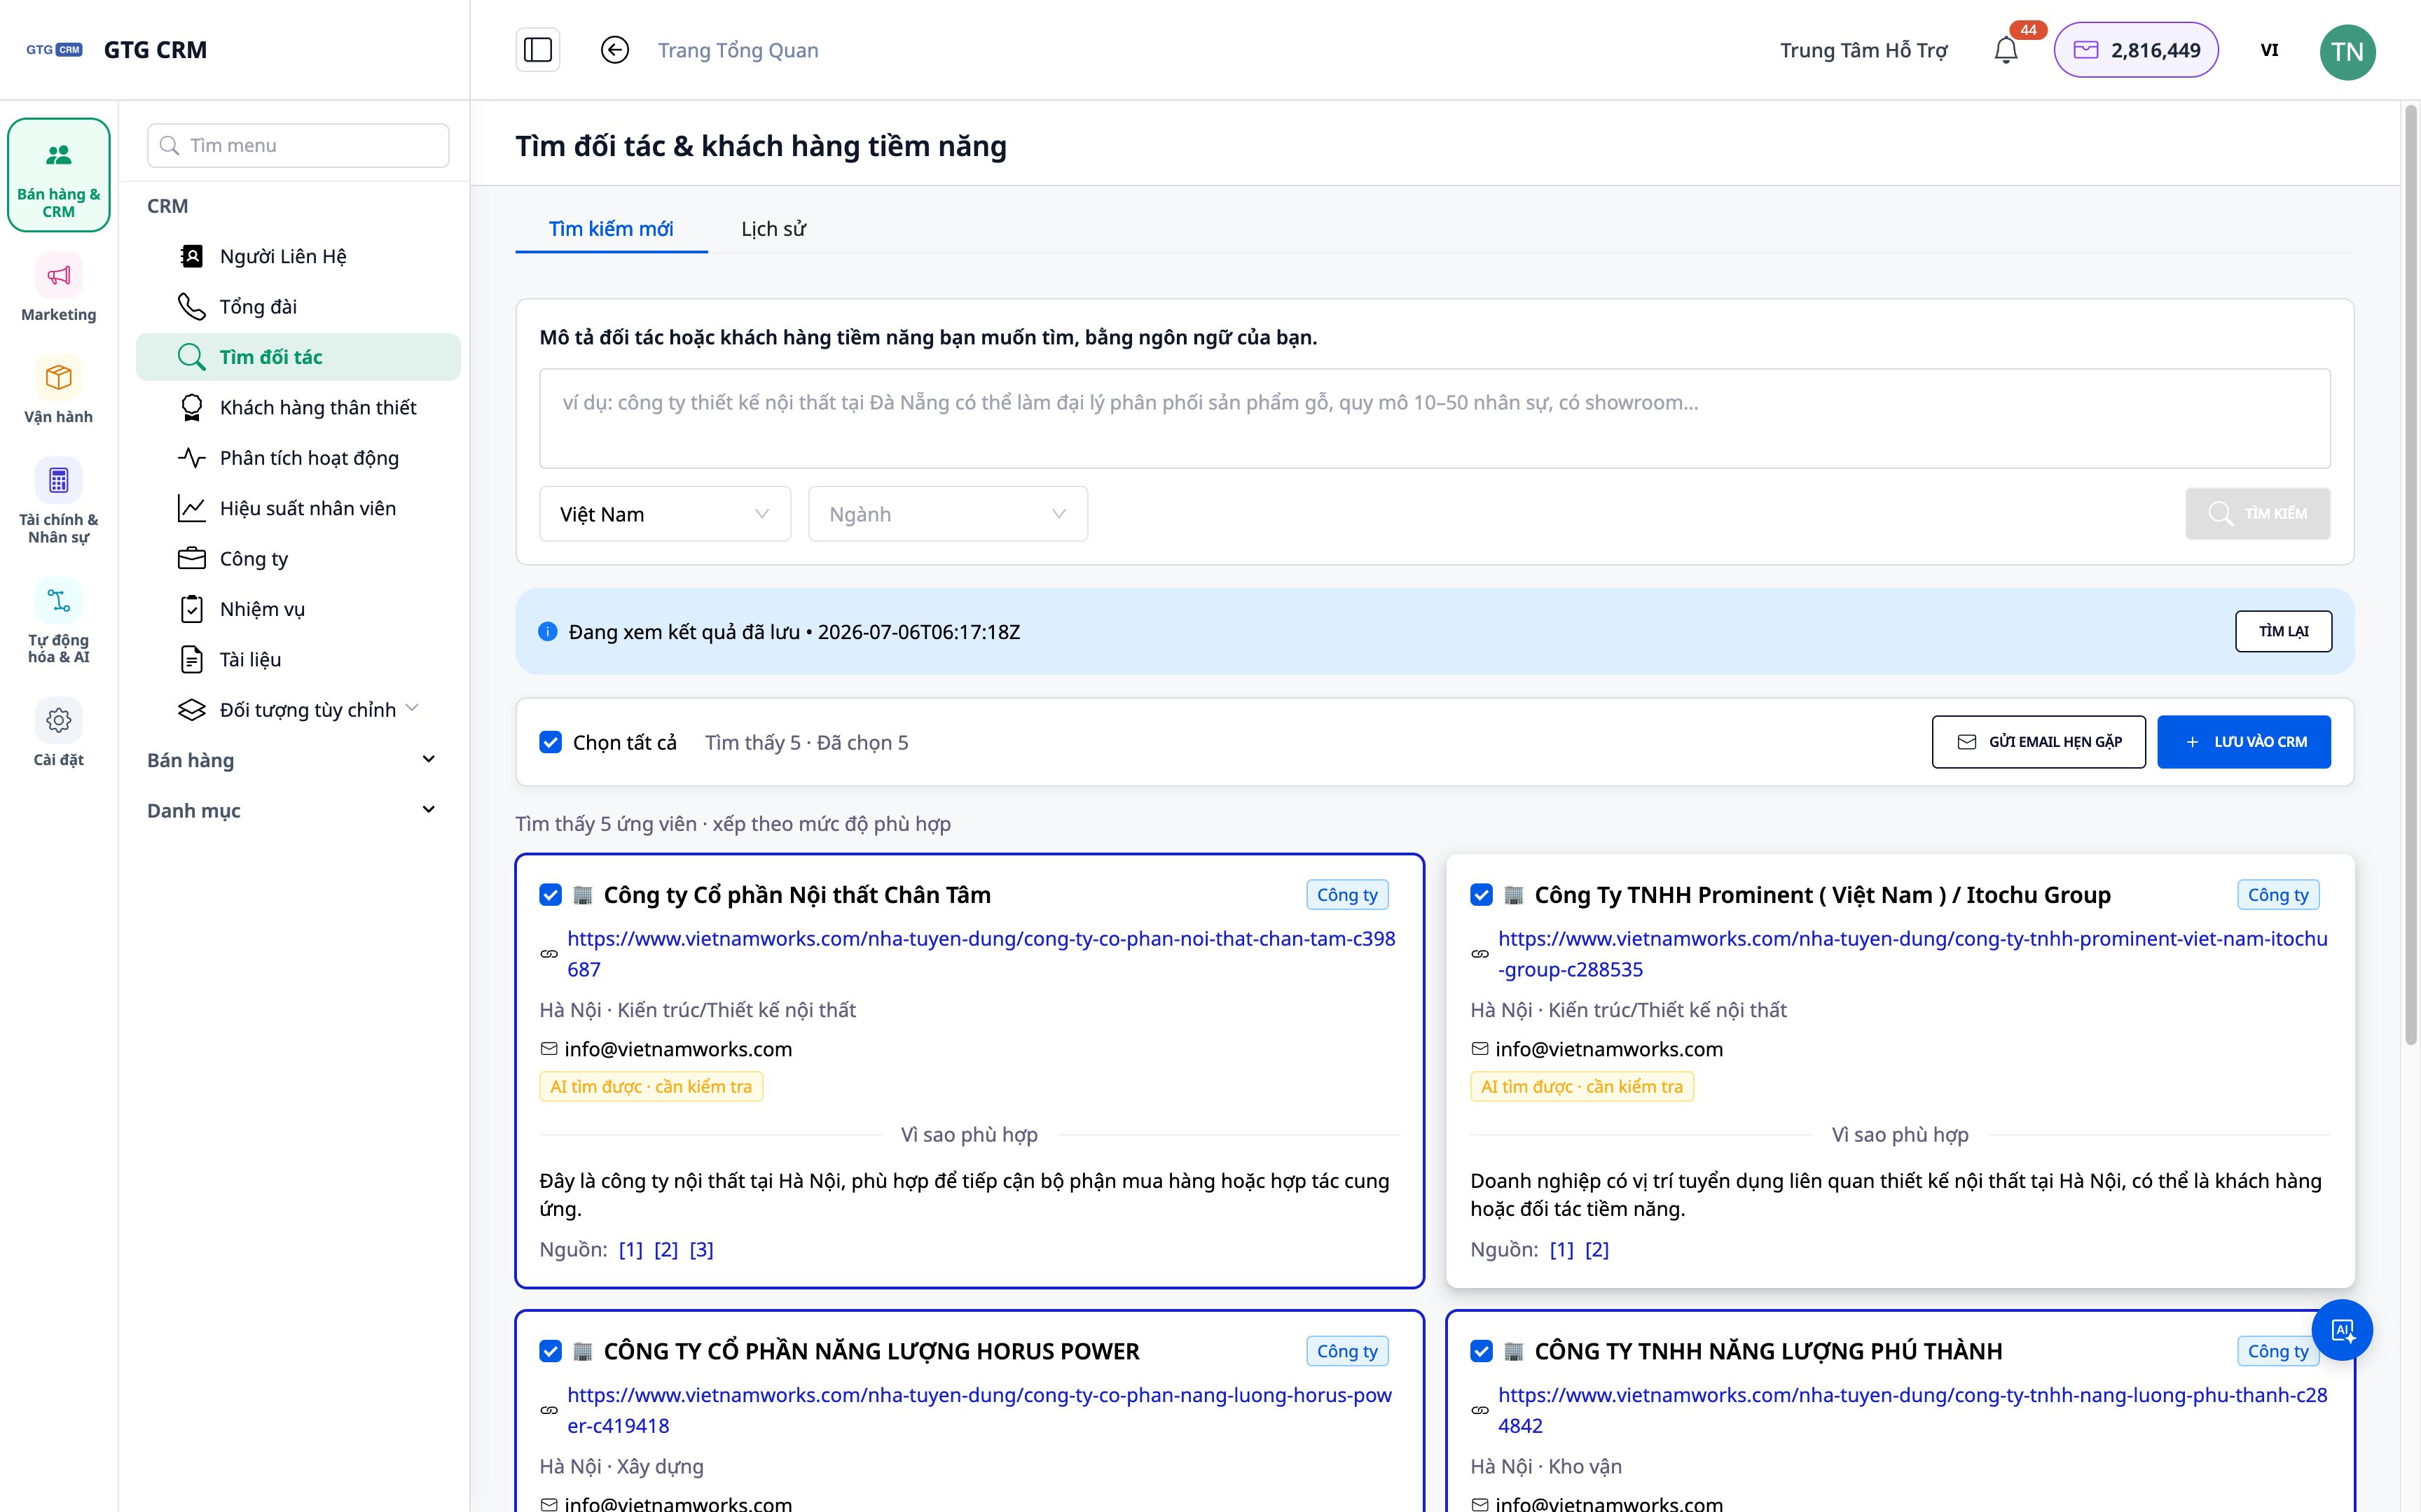Click the search icon in Tìm menu field
The image size is (2421, 1512).
point(170,145)
